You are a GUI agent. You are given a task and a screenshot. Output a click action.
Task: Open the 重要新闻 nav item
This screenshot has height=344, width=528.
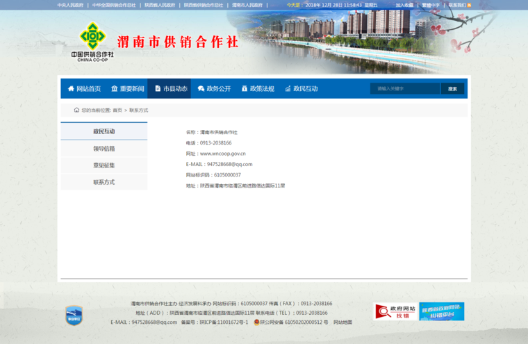point(128,89)
